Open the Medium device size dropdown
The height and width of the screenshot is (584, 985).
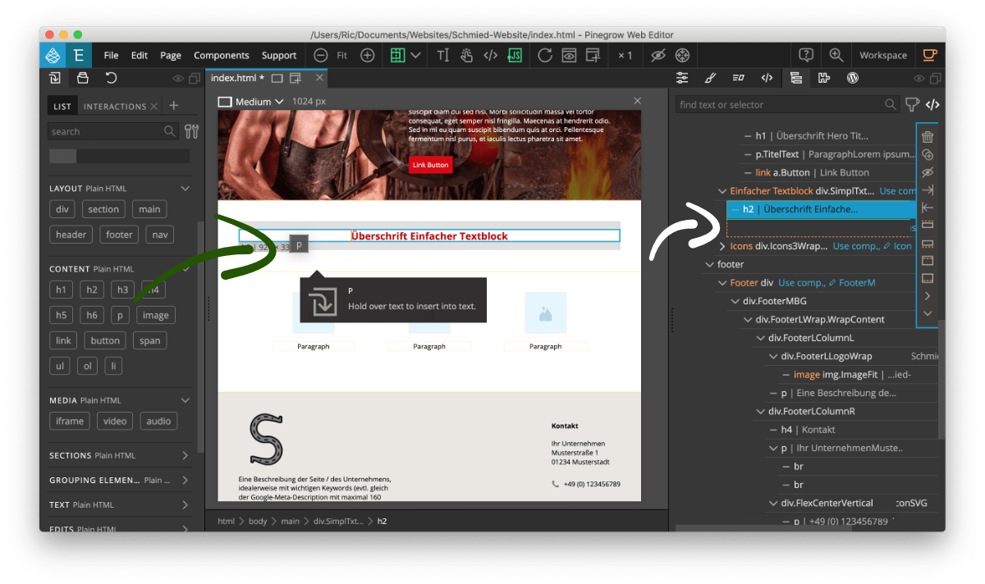(251, 102)
